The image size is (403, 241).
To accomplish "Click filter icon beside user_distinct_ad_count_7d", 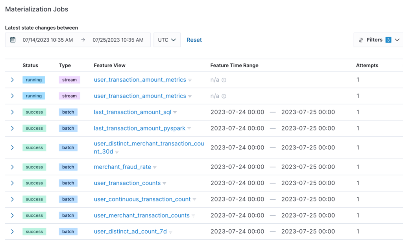I will tap(171, 232).
